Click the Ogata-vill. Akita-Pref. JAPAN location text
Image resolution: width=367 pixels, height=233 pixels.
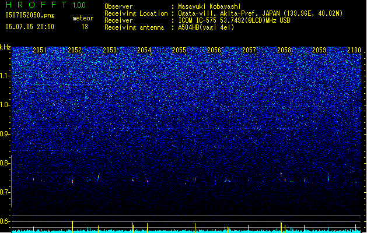pos(260,13)
